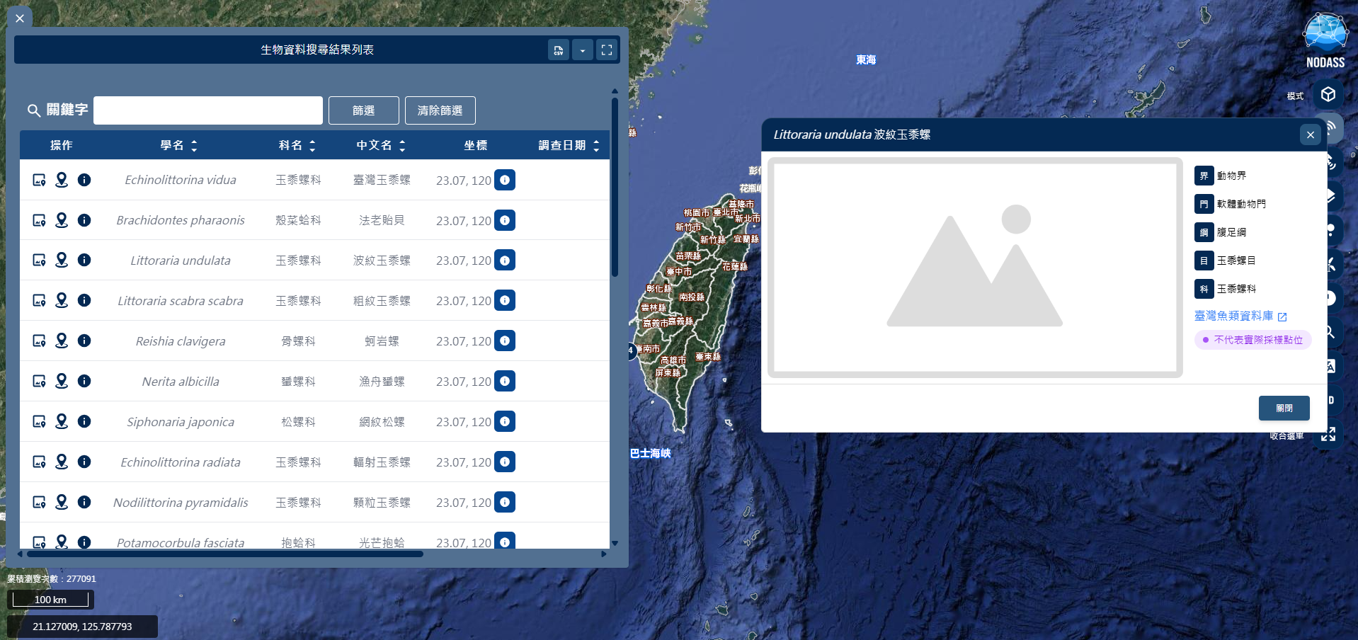This screenshot has height=640, width=1358.
Task: Click map pin icon for Nerita albicilla
Action: 62,382
